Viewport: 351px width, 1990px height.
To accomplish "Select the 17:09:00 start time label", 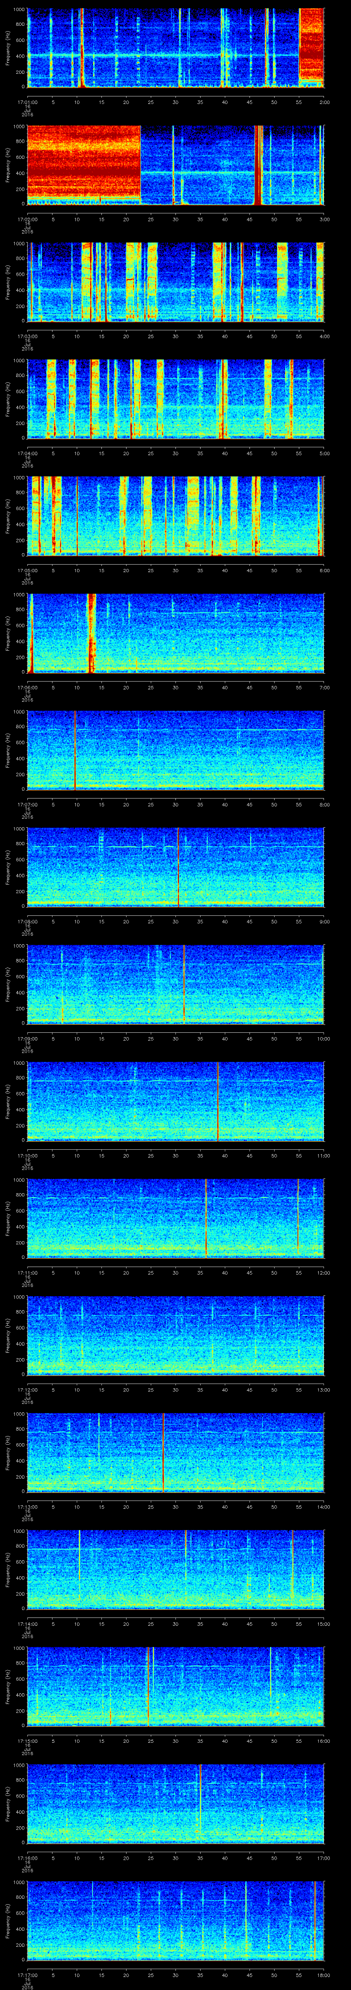I will (27, 1038).
